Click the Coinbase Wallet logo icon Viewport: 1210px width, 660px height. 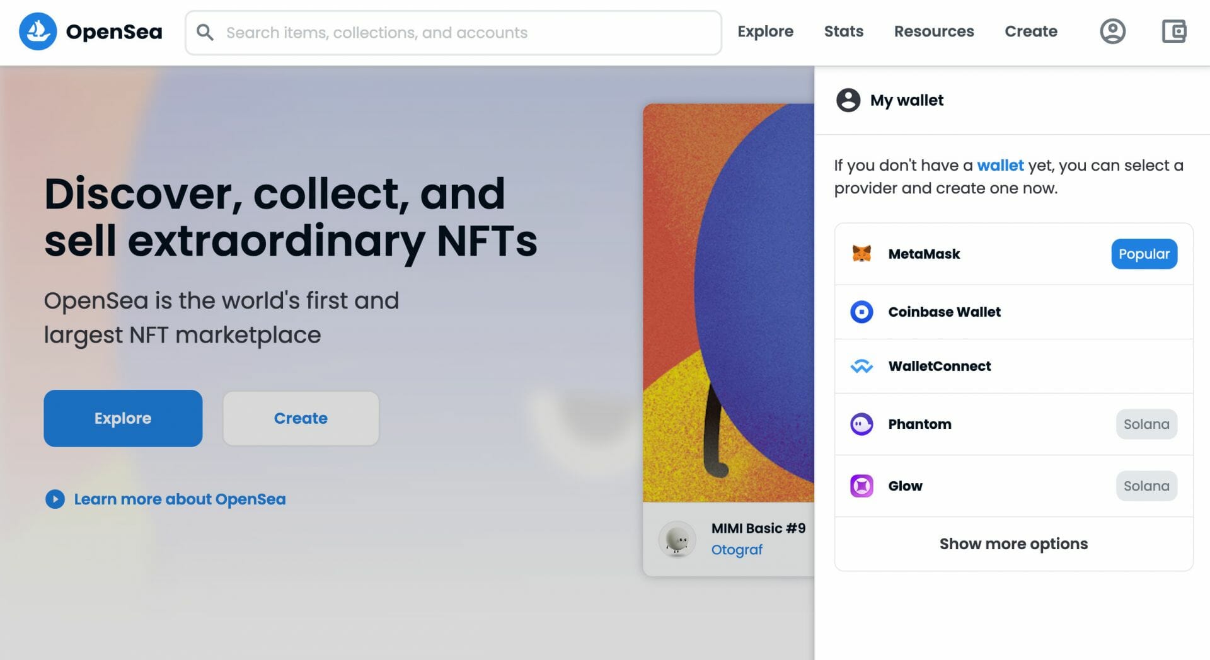[x=861, y=312]
